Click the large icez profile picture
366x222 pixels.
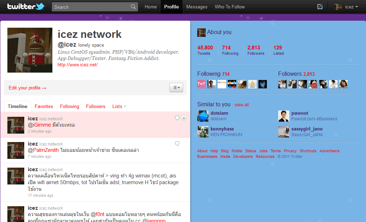(30, 50)
